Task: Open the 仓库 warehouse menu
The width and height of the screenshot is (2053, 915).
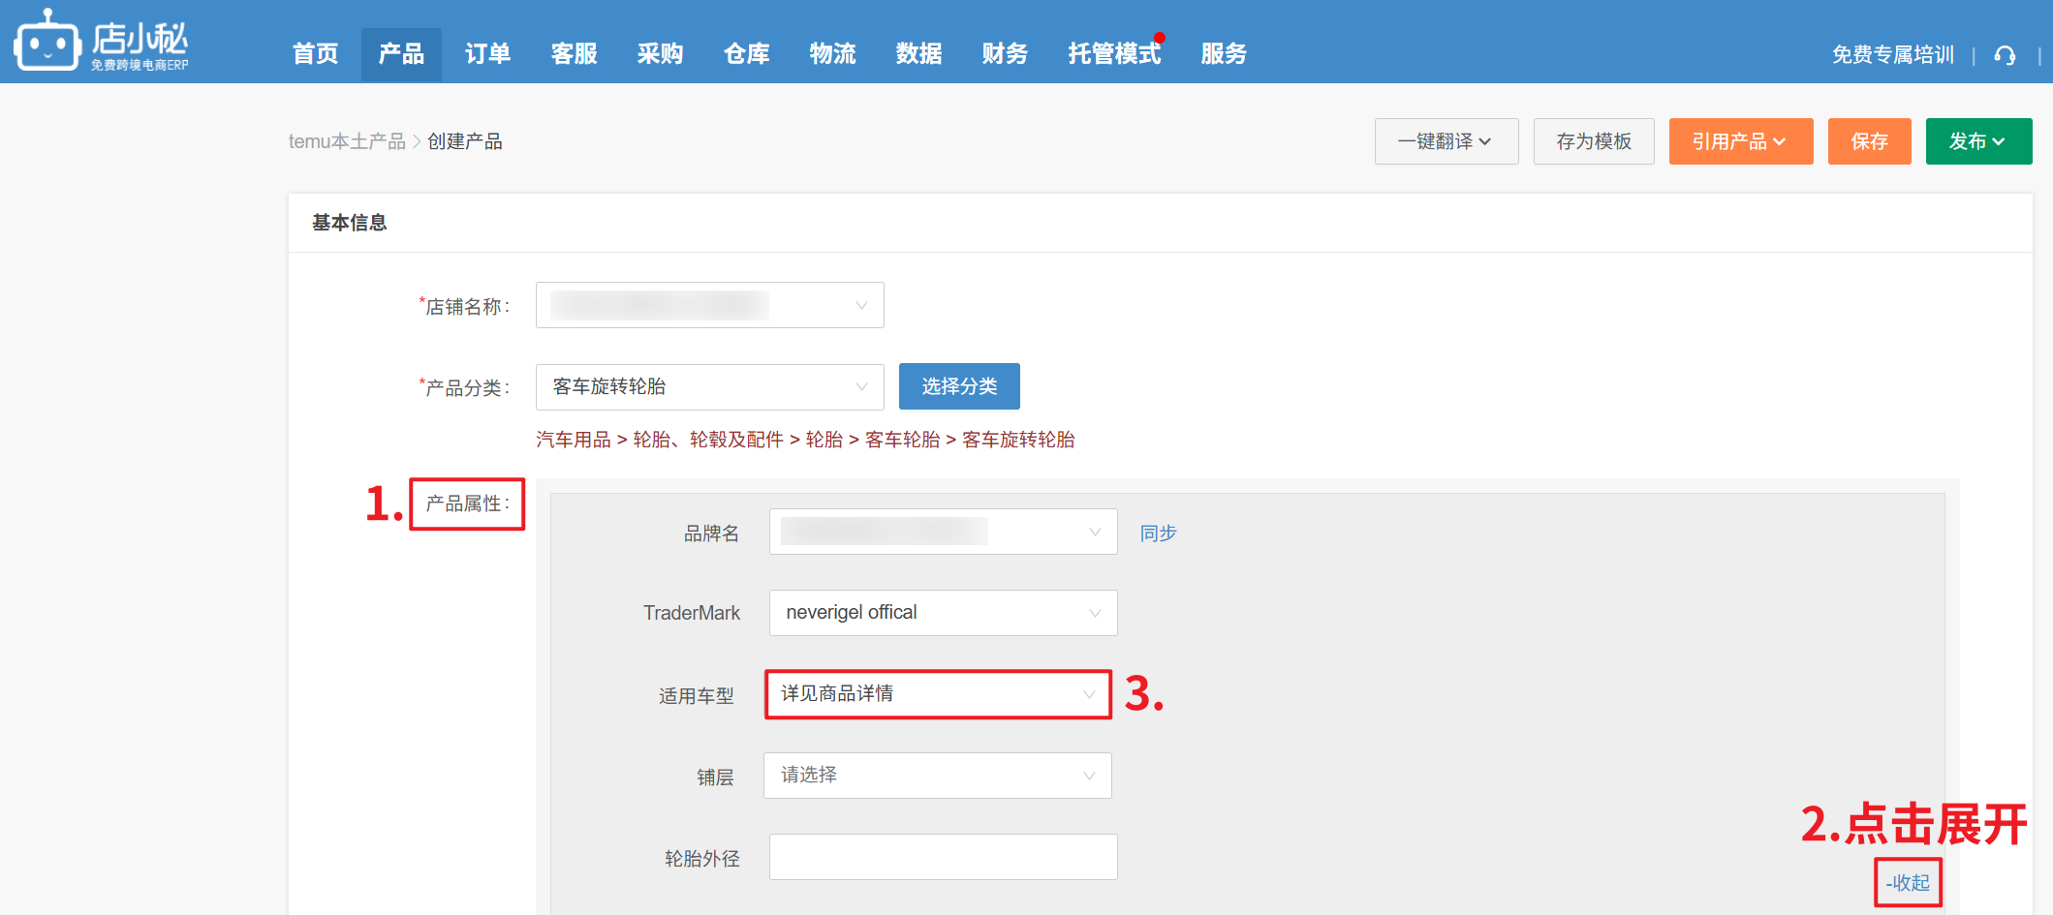Action: point(746,54)
